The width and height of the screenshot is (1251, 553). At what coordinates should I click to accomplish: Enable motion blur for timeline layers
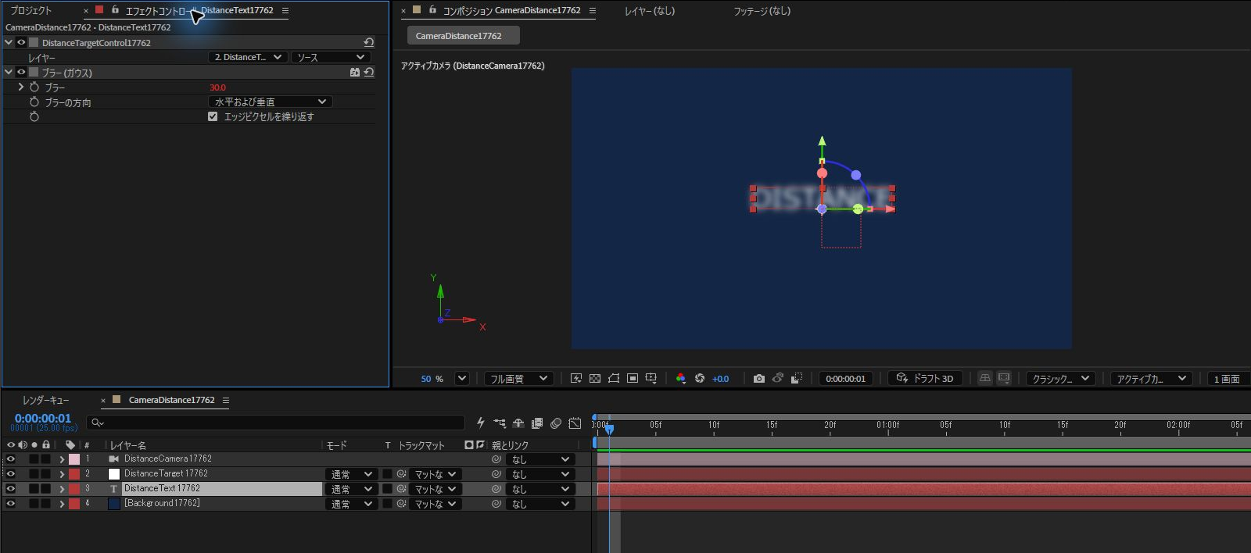coord(556,423)
